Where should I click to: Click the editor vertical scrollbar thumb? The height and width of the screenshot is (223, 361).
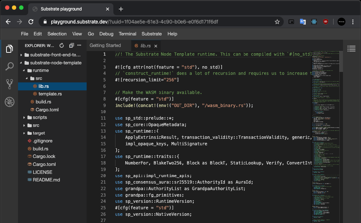tap(341, 61)
